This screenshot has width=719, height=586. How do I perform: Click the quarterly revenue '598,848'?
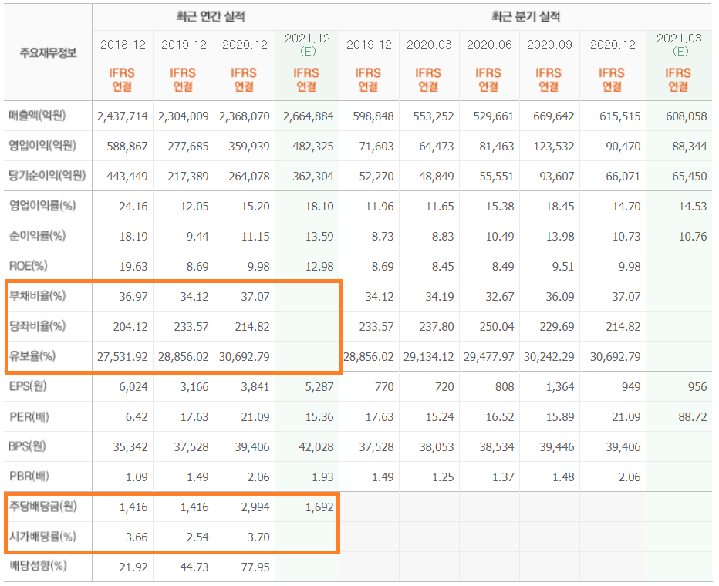373,116
